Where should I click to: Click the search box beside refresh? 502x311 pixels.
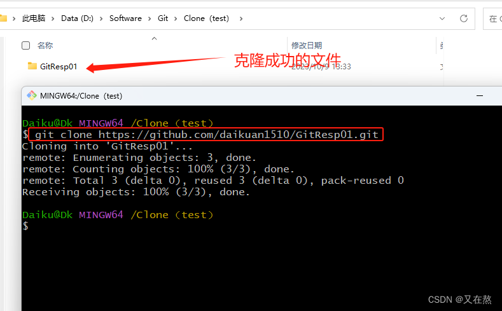pos(493,18)
